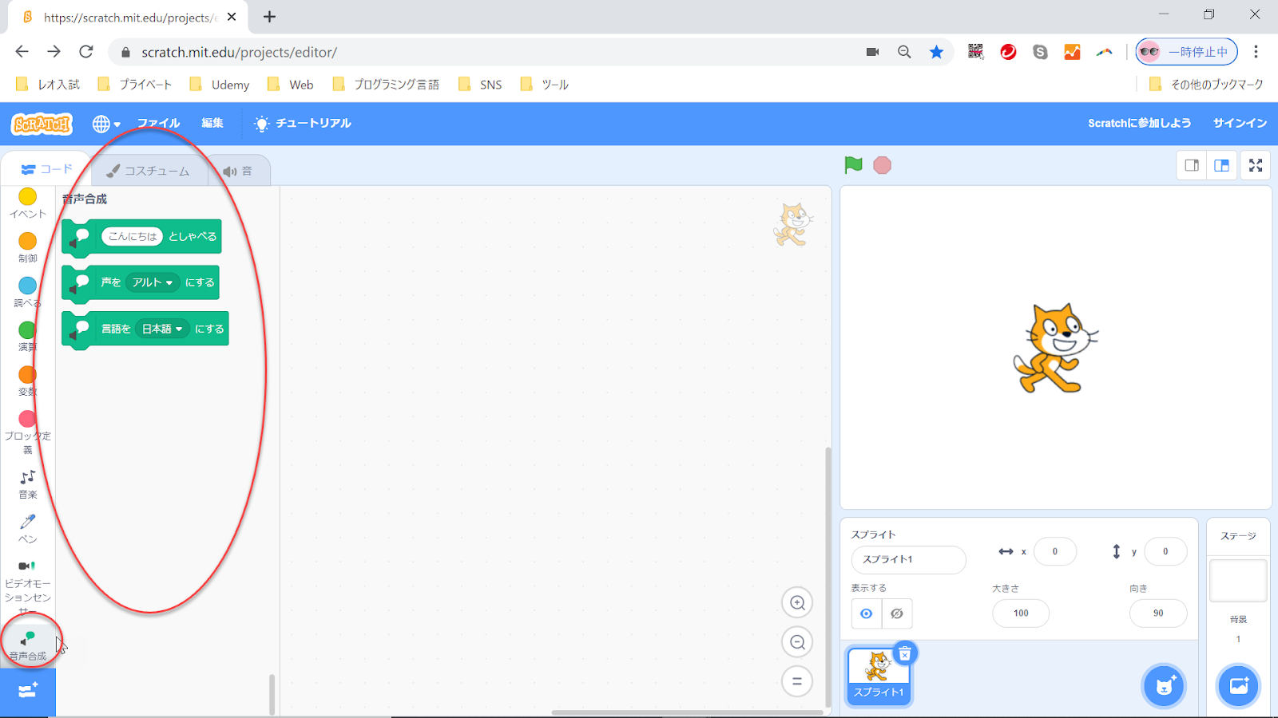This screenshot has width=1278, height=718.
Task: Click the としゃべる speak block
Action: (x=192, y=237)
